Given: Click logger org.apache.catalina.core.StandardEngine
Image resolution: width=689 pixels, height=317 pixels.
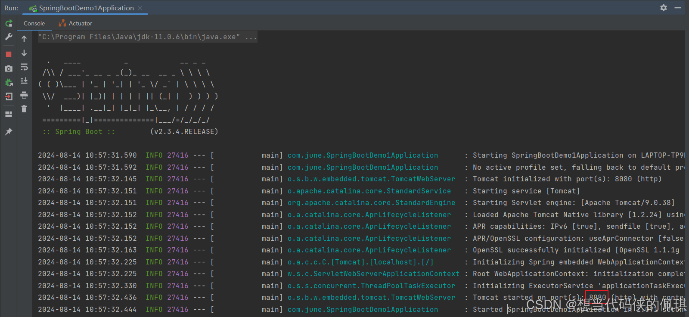Looking at the screenshot, I should [x=371, y=203].
